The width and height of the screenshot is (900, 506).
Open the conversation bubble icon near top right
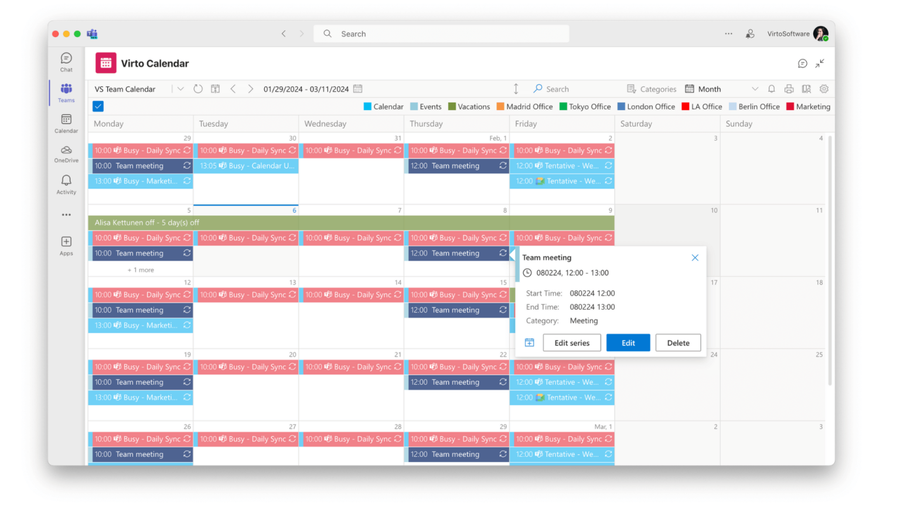coord(802,63)
